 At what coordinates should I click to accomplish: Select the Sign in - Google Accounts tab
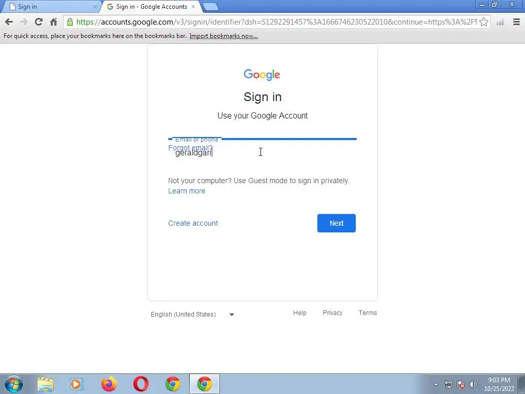point(151,7)
